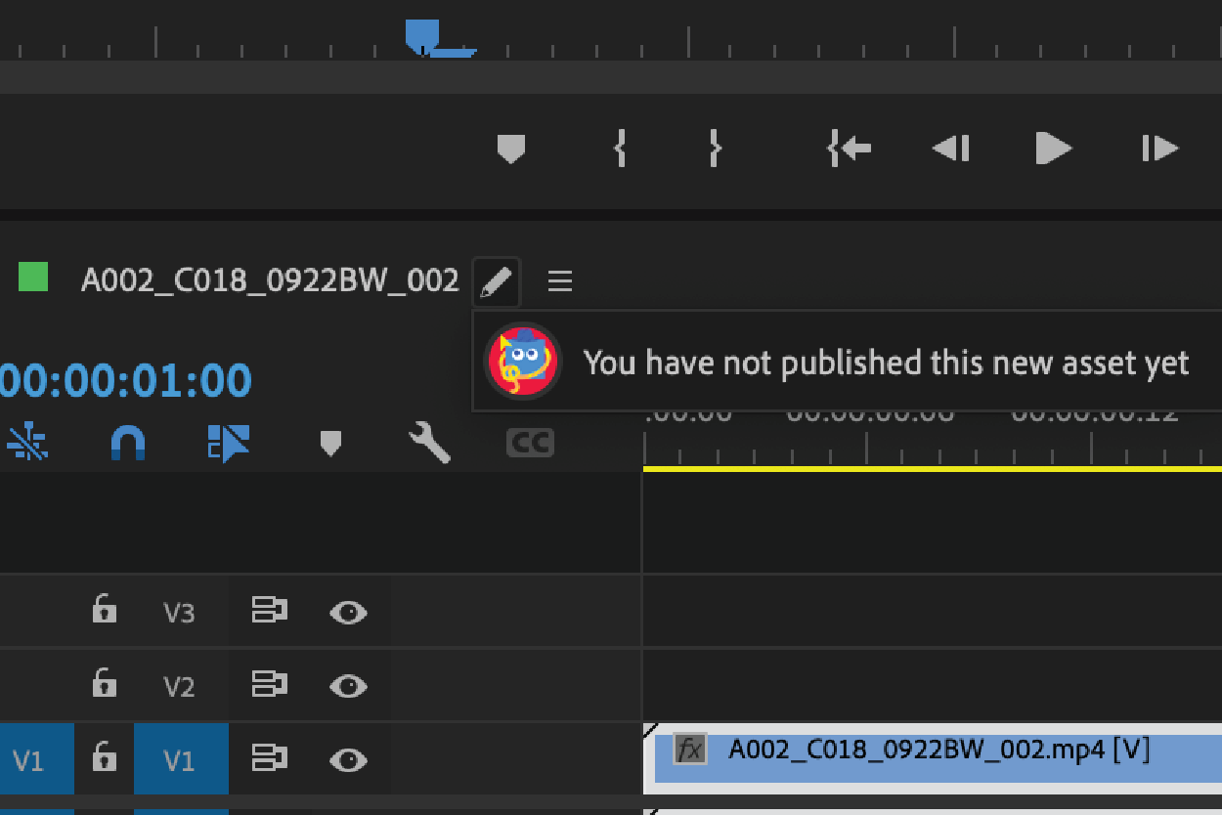1222x815 pixels.
Task: Click the 00:00:01:00 playhead timecode field
Action: [x=125, y=380]
